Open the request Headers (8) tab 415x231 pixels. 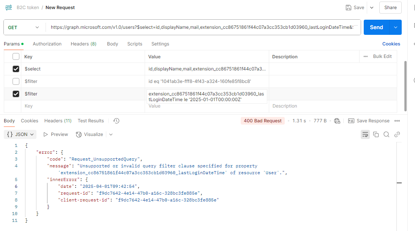tap(84, 44)
